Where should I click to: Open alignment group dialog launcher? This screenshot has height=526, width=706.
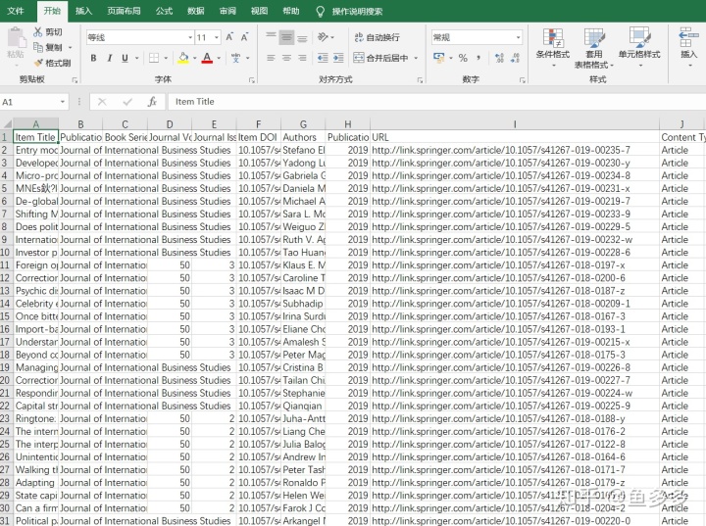pyautogui.click(x=420, y=80)
